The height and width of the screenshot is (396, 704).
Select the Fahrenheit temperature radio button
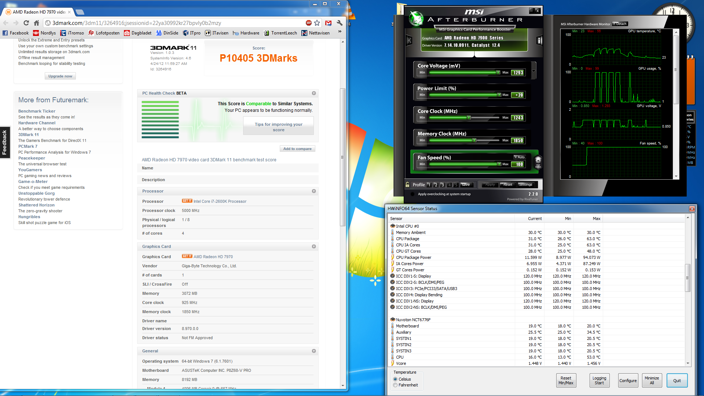point(395,385)
